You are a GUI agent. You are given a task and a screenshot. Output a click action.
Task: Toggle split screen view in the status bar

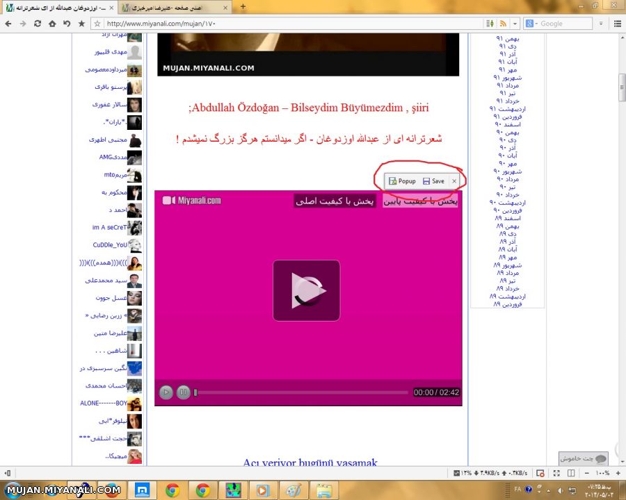571,473
